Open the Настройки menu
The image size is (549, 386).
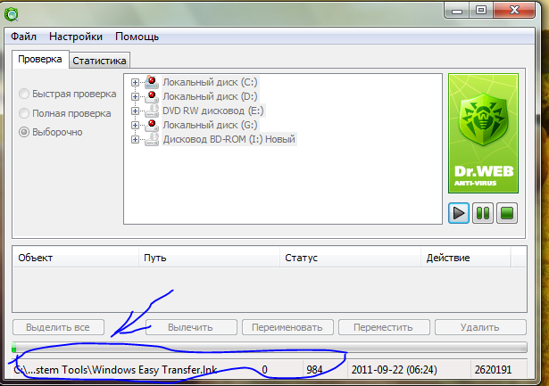click(x=76, y=37)
